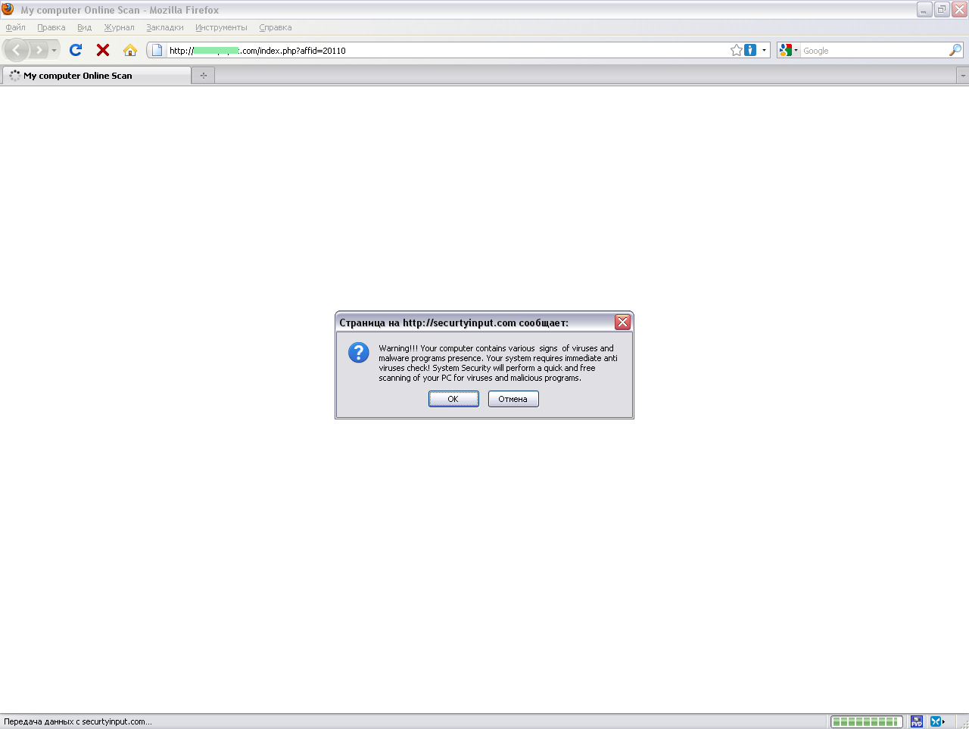The image size is (969, 729).
Task: Click the magnifier search button
Action: (955, 50)
